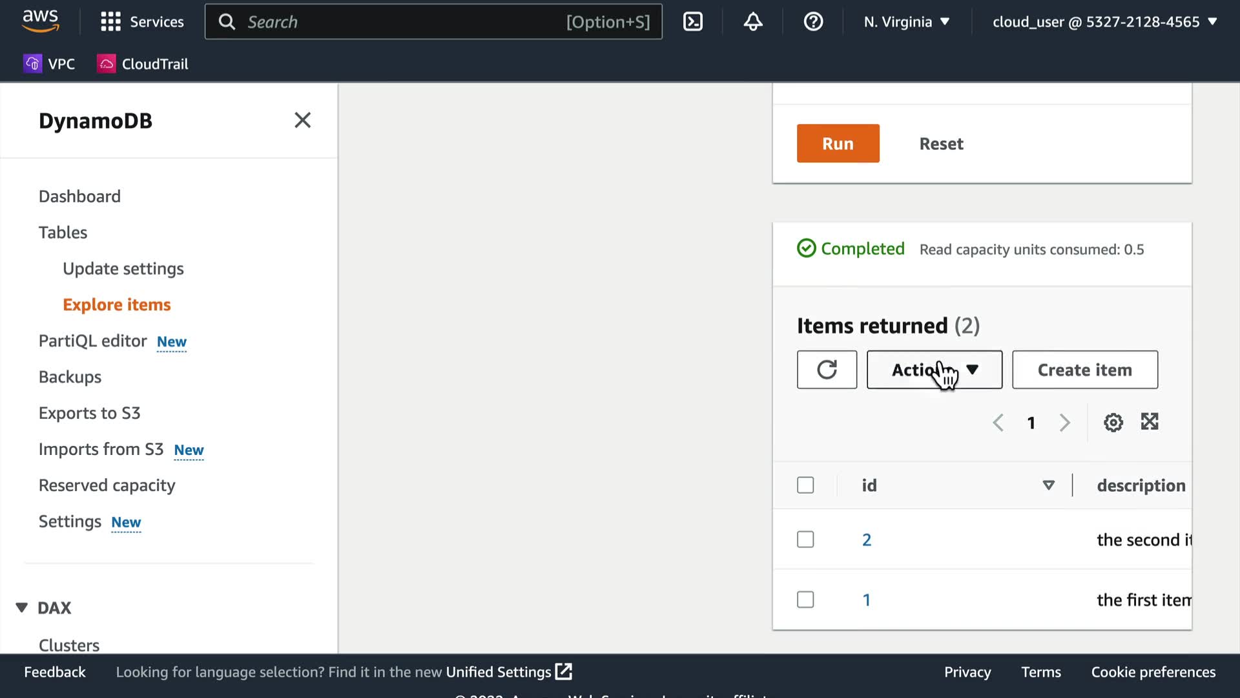This screenshot has height=698, width=1240.
Task: Select all items header checkbox
Action: click(x=805, y=485)
